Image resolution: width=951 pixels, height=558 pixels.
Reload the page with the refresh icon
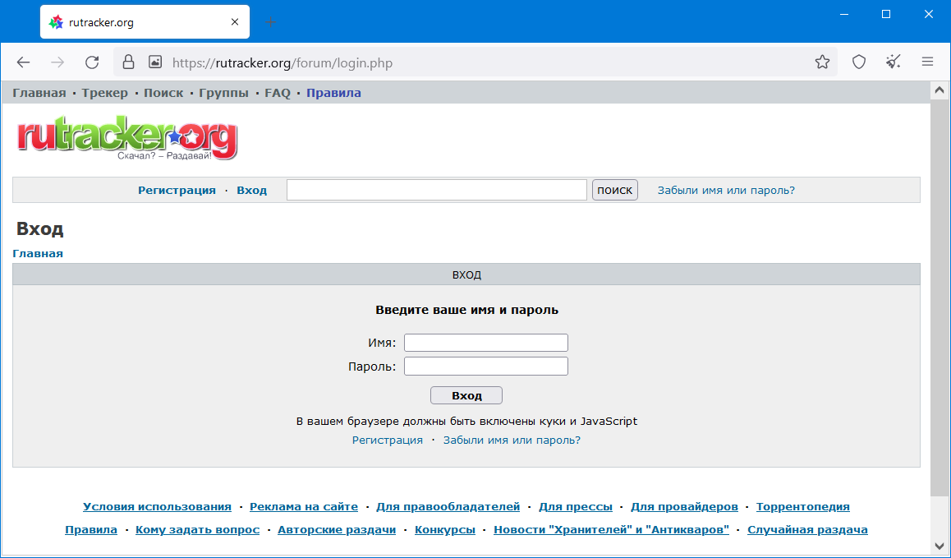point(92,62)
